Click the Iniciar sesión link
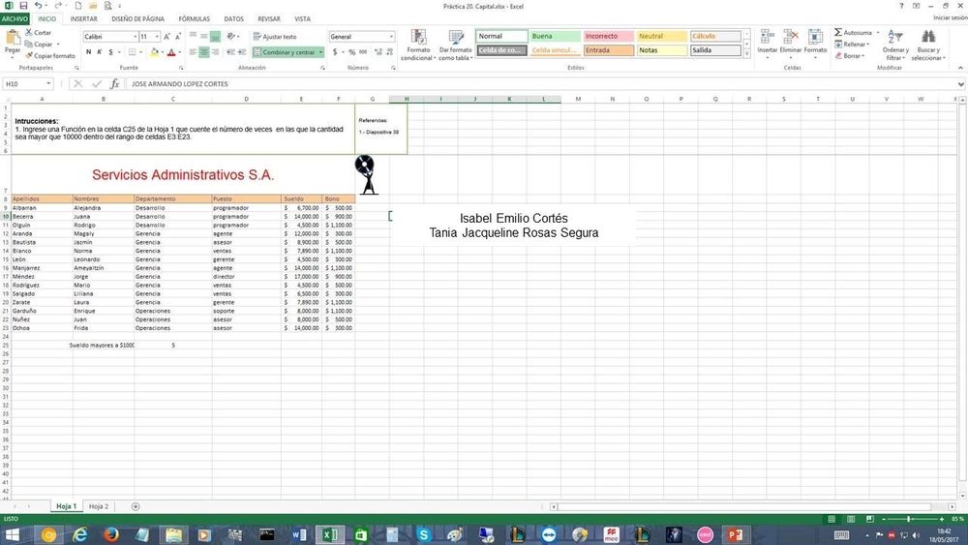The width and height of the screenshot is (968, 545). pyautogui.click(x=949, y=18)
